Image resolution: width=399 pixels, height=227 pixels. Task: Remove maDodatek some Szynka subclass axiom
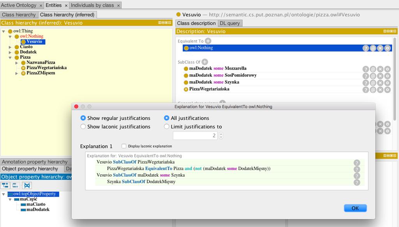pyautogui.click(x=380, y=83)
